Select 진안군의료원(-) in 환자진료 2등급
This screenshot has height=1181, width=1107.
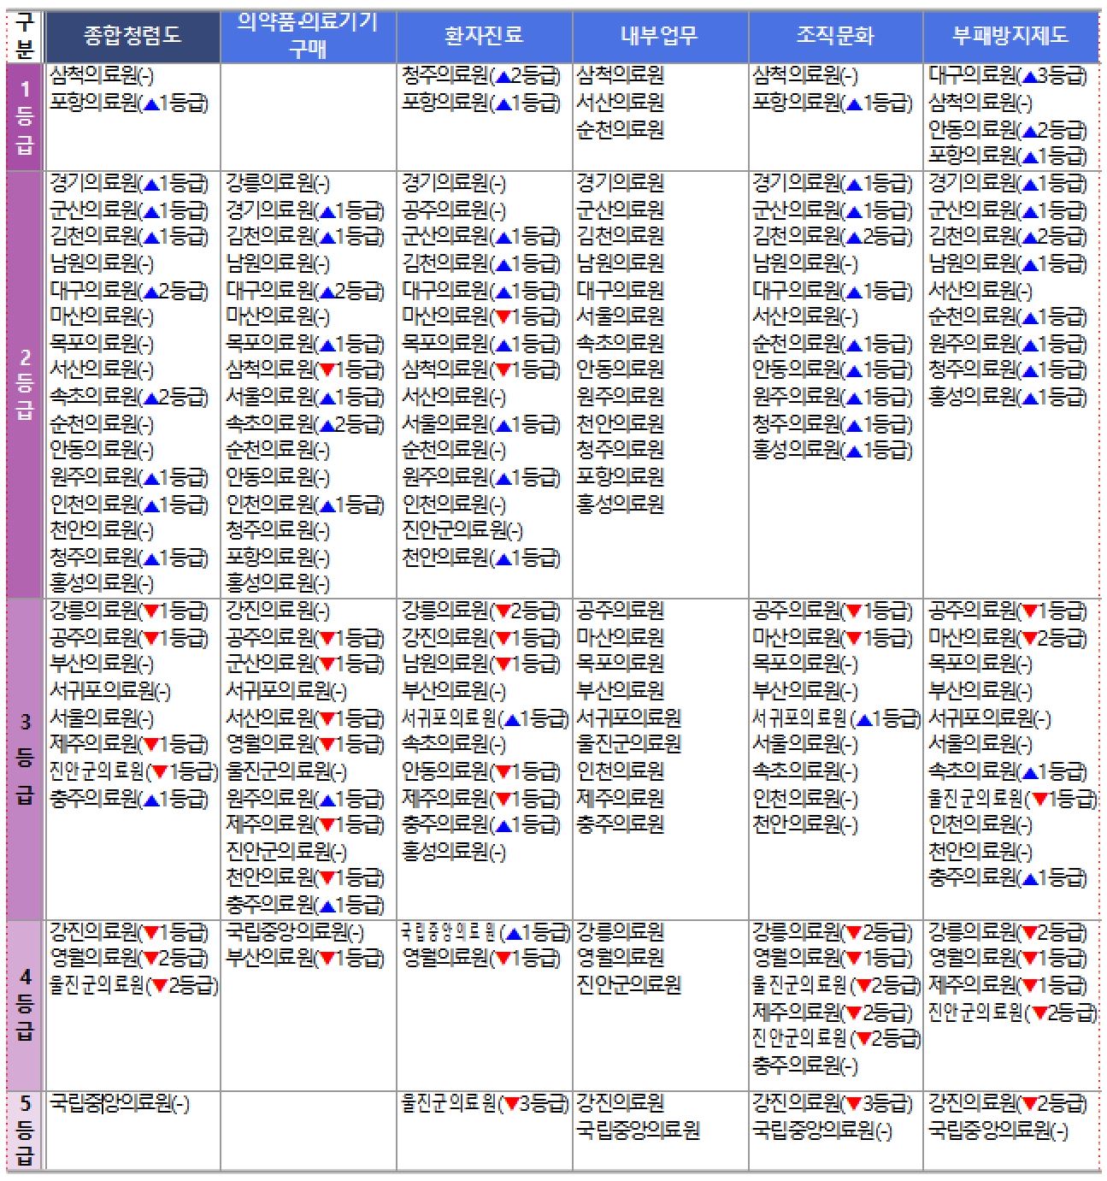462,530
